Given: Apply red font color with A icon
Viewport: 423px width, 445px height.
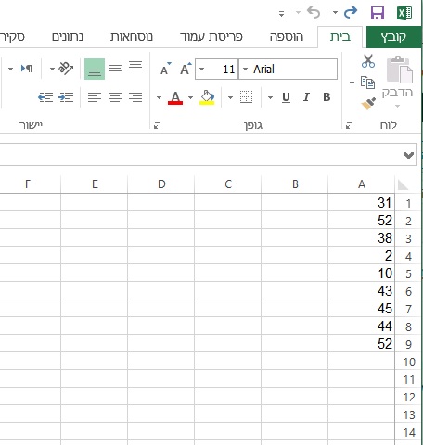Looking at the screenshot, I should click(x=175, y=97).
